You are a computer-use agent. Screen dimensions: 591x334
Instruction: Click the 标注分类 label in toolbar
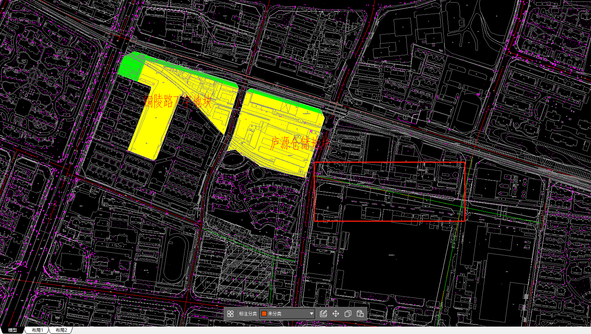point(248,314)
